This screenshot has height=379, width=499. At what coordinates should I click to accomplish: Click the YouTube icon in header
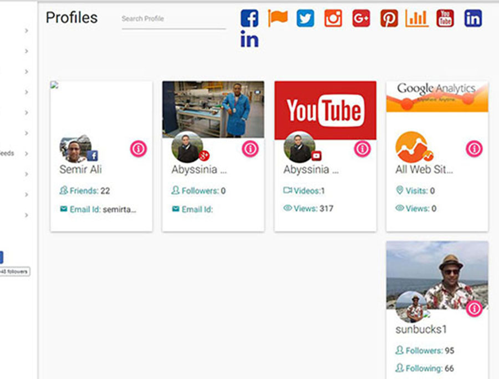tap(445, 18)
